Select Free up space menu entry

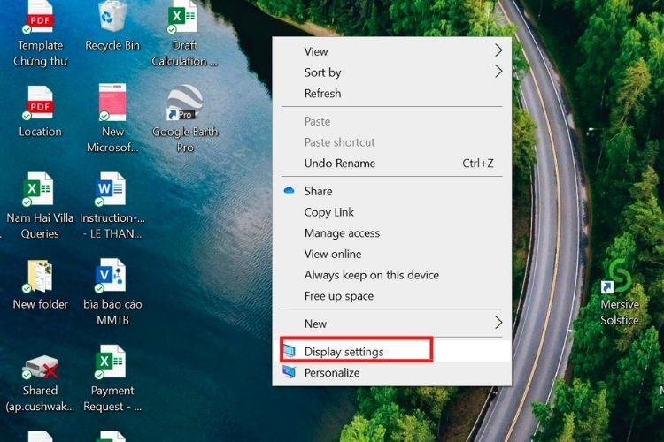[391, 295]
